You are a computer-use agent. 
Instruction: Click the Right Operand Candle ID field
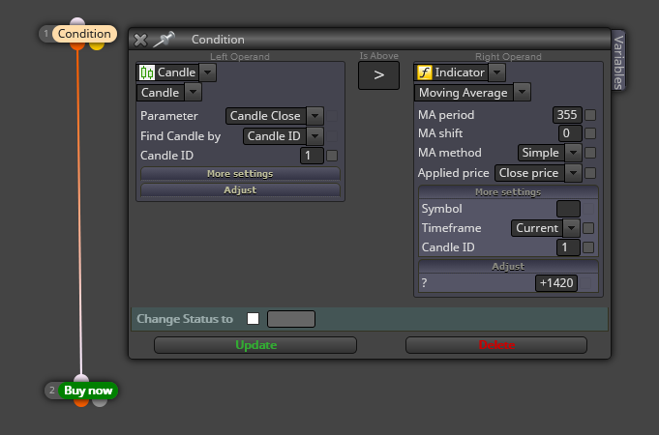tap(568, 247)
